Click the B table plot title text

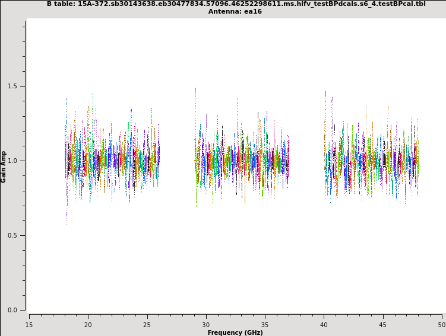[x=236, y=4]
